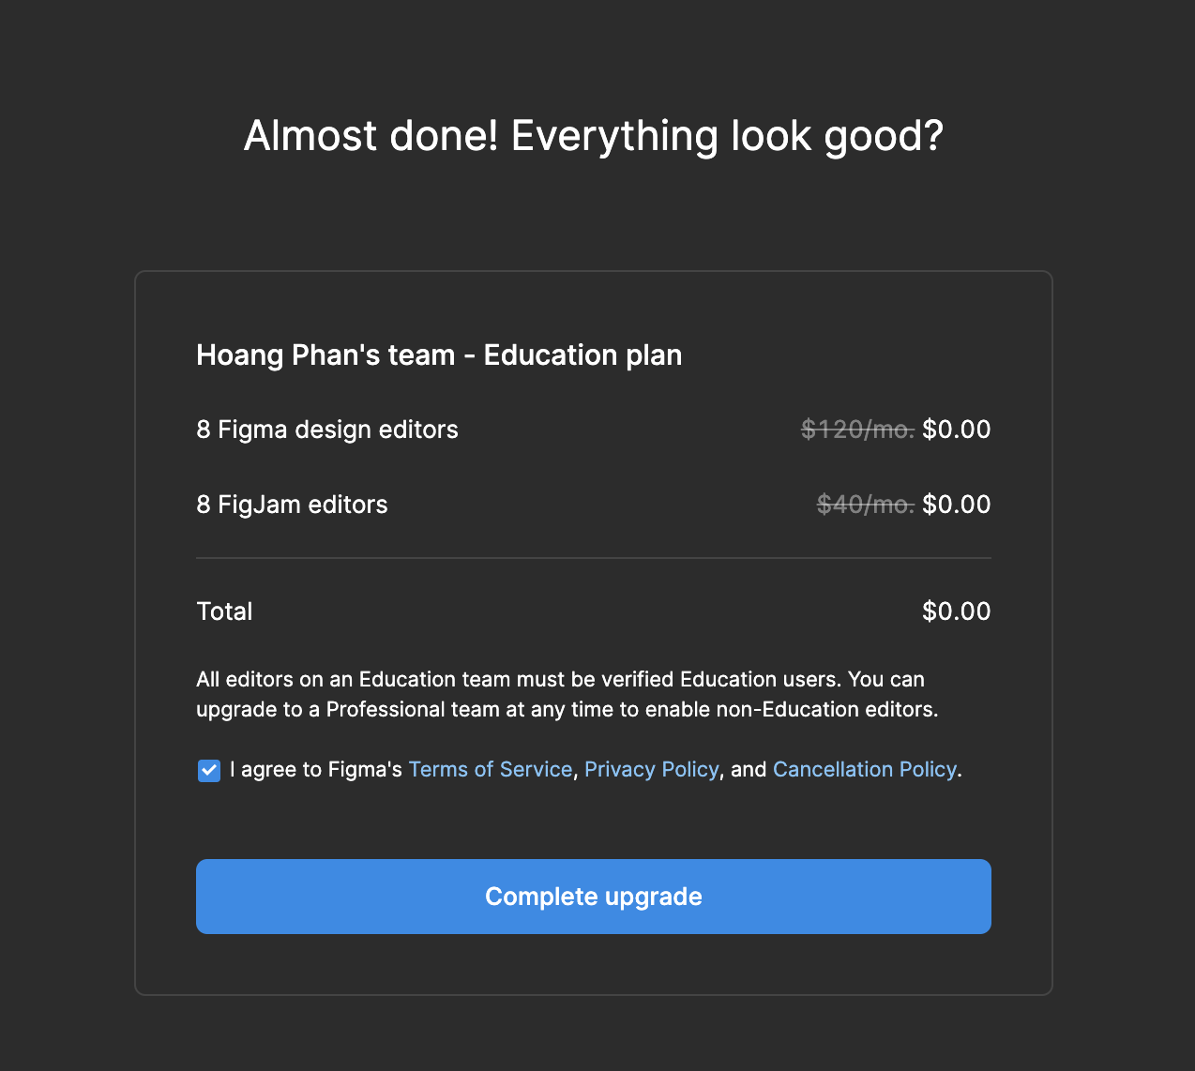Open the Terms of Service link

tap(490, 770)
